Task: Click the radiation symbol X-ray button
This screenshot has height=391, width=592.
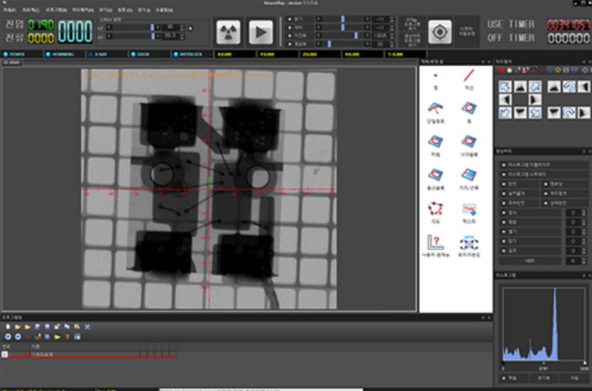Action: [x=227, y=32]
